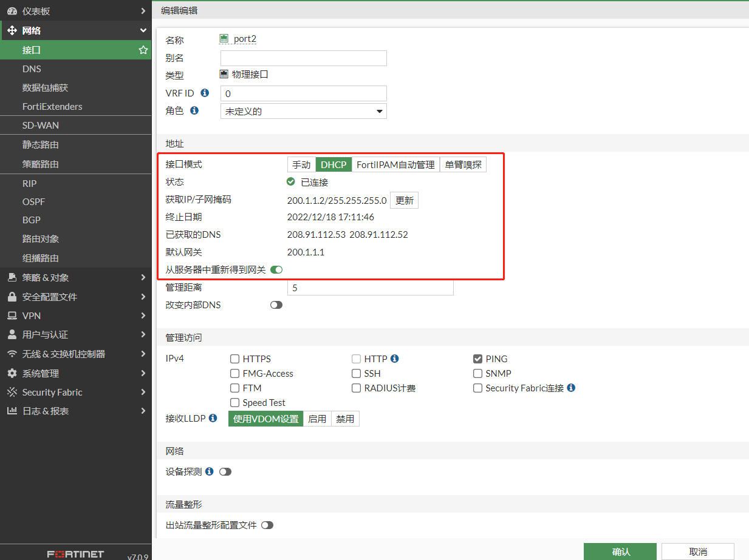Viewport: 749px width, 560px height.
Task: Click the info icon next to 接收LLDP
Action: tap(213, 418)
